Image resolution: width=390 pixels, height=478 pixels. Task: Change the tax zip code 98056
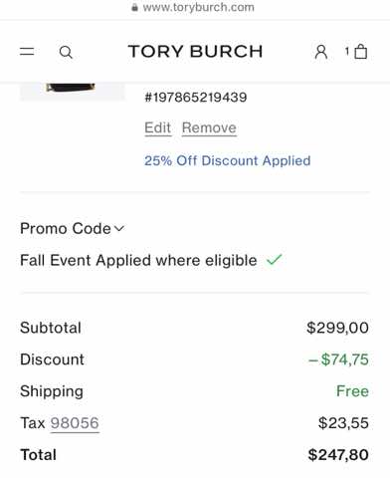point(75,423)
